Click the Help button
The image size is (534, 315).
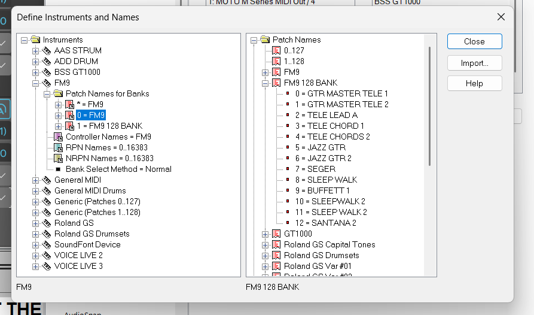[474, 83]
